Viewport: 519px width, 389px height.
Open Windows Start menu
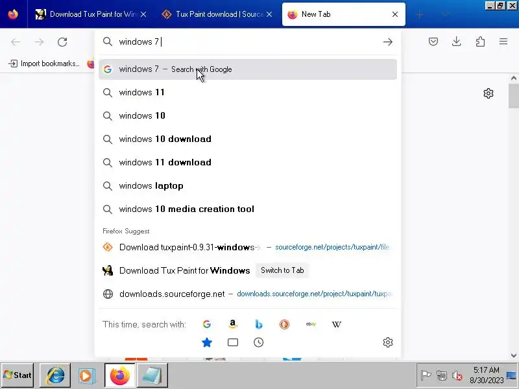pyautogui.click(x=18, y=375)
